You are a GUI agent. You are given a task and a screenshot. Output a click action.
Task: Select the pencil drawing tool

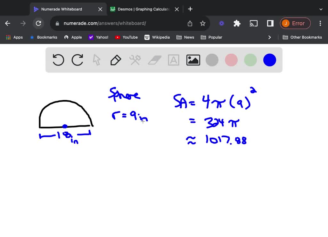point(116,60)
